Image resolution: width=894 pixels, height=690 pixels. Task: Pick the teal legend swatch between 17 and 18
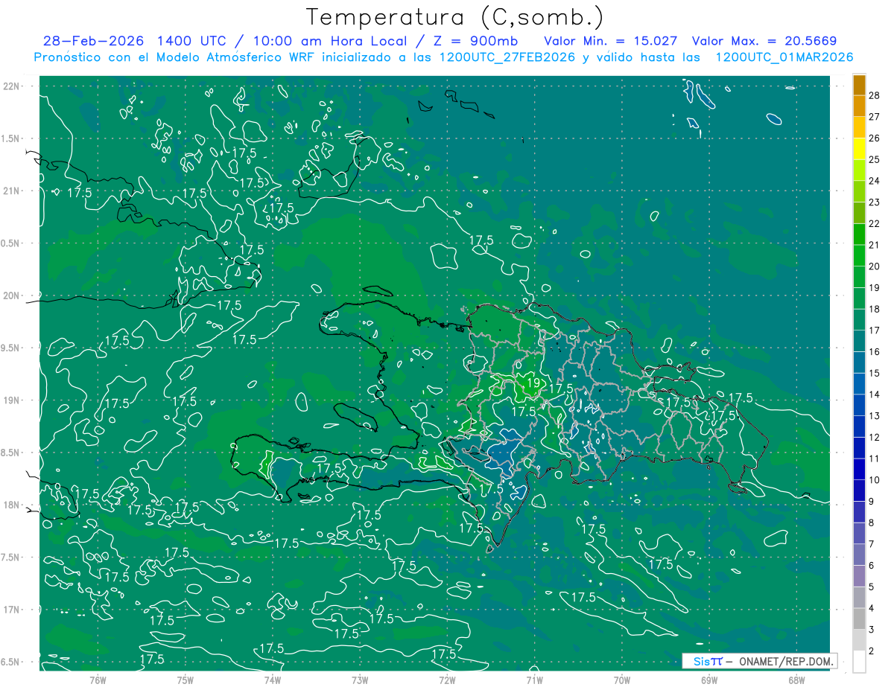859,320
